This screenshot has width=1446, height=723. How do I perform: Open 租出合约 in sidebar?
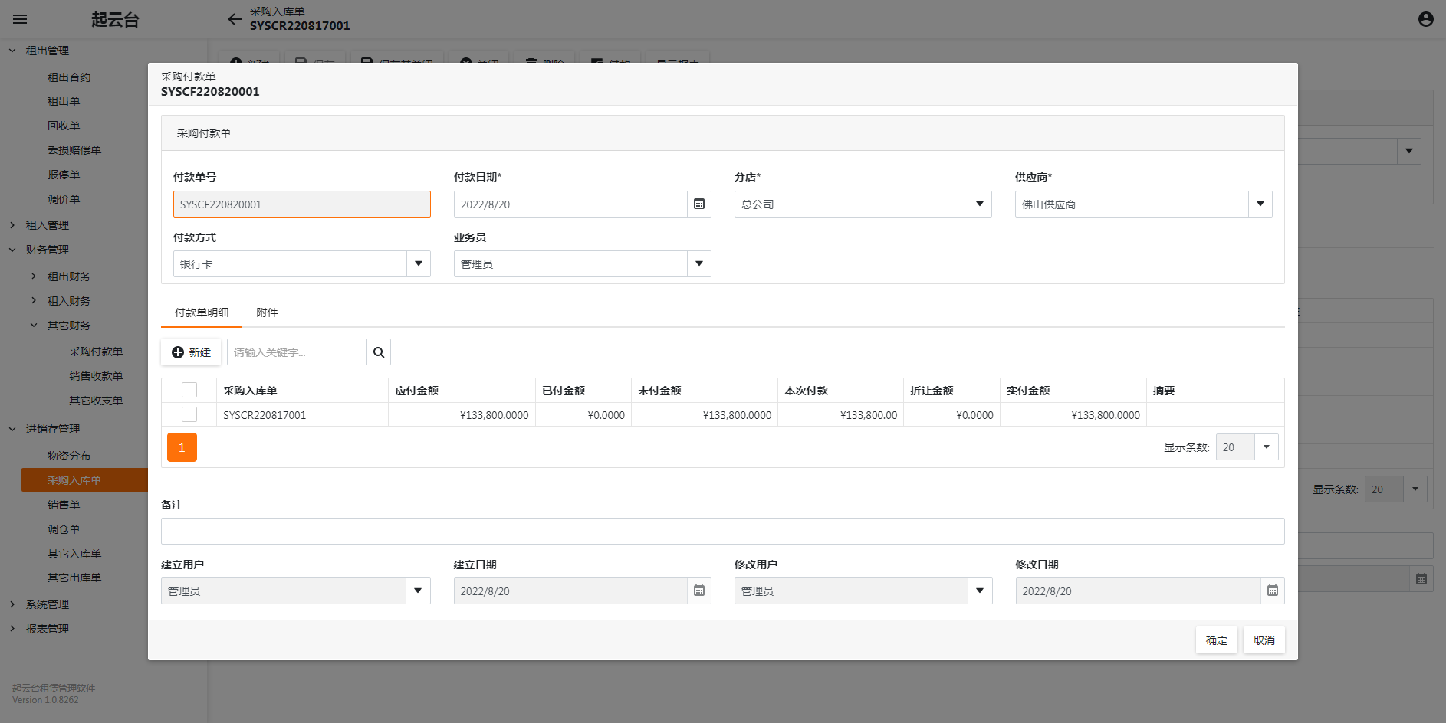coord(69,77)
